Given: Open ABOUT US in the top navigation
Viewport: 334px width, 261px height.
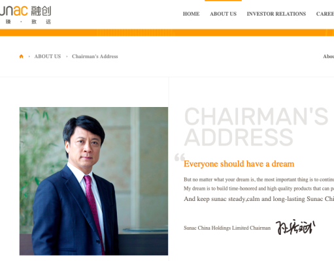Looking at the screenshot, I should point(223,14).
